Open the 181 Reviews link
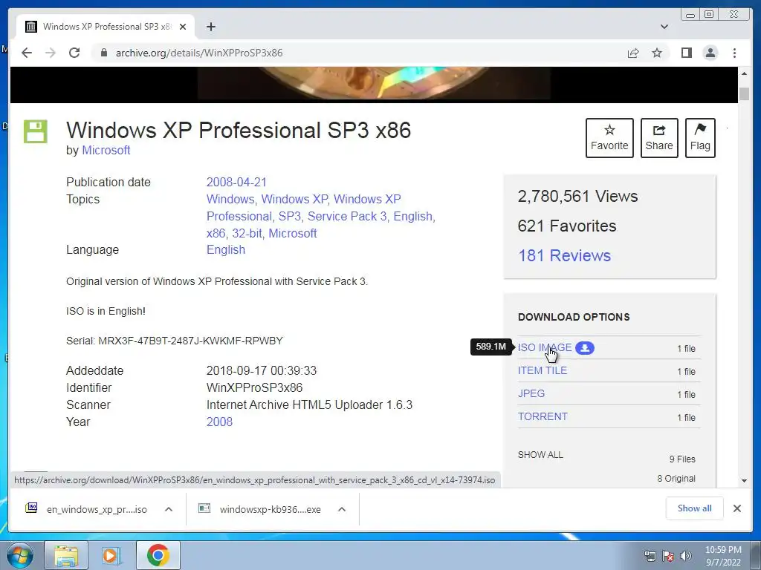Viewport: 761px width, 570px height. [x=565, y=255]
